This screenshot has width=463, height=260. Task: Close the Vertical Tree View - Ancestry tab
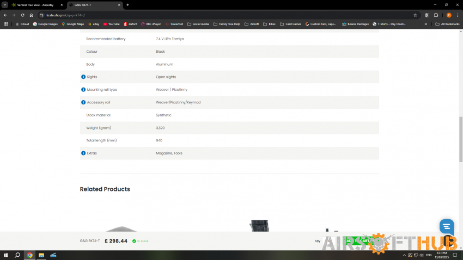pyautogui.click(x=62, y=5)
